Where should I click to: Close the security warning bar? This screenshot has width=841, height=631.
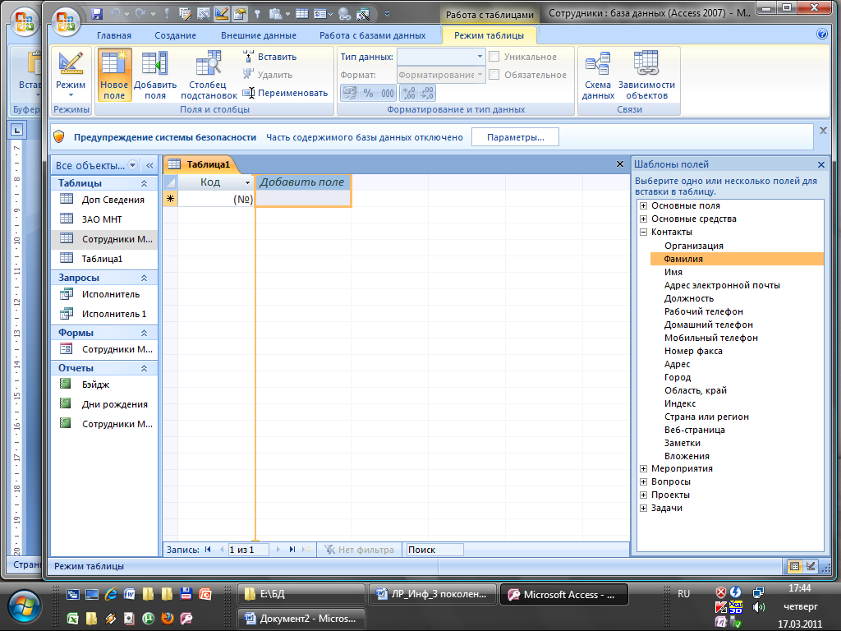pos(823,131)
